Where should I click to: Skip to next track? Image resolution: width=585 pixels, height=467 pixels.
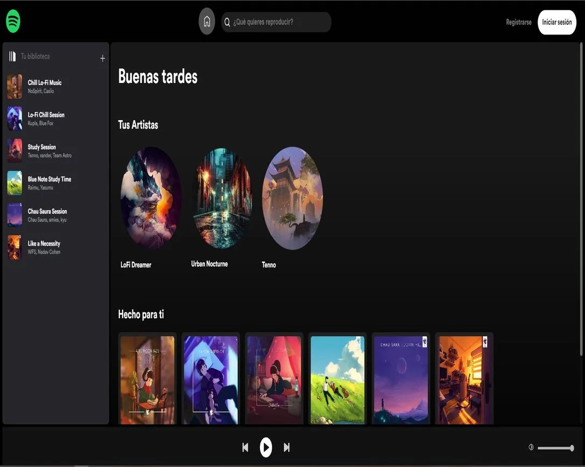click(286, 447)
